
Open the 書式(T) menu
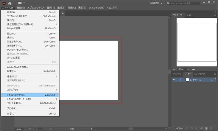[51, 7]
